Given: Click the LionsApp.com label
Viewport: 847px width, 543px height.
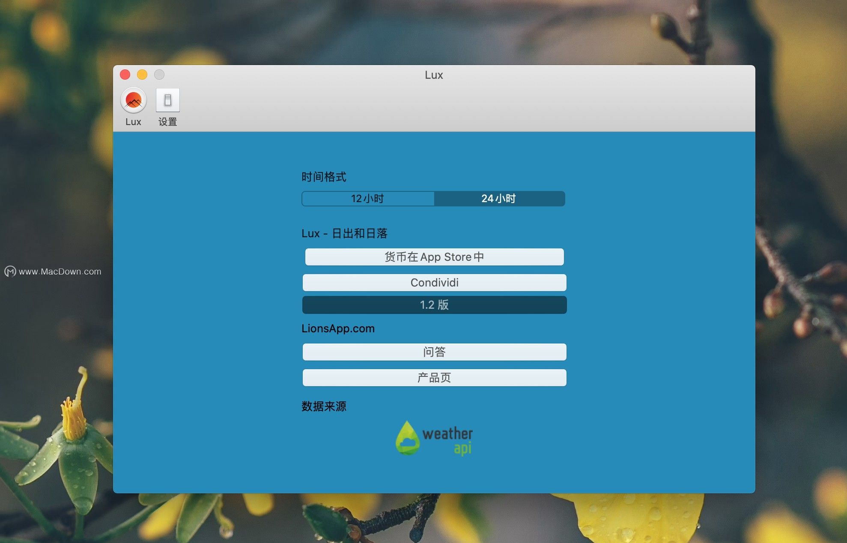Looking at the screenshot, I should 338,328.
